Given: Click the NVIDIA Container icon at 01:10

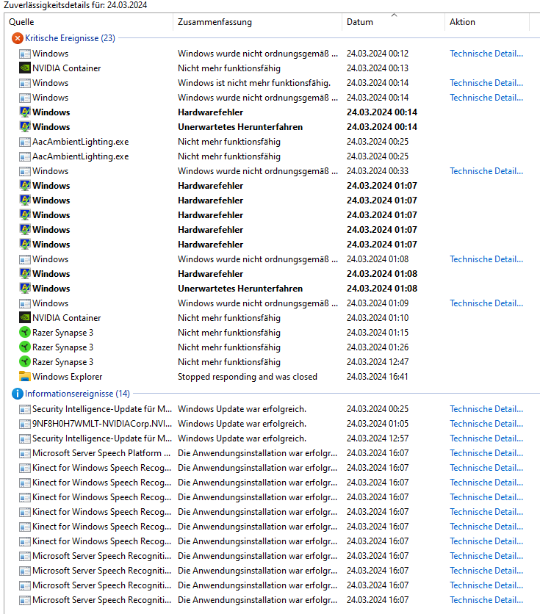Looking at the screenshot, I should (x=25, y=317).
